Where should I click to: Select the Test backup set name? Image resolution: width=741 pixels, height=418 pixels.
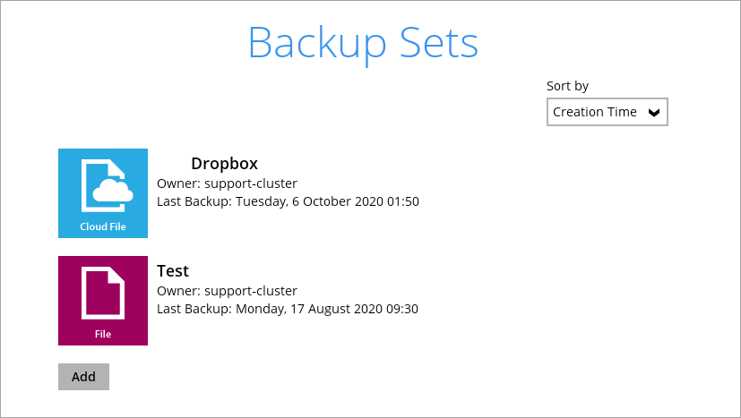tap(173, 271)
